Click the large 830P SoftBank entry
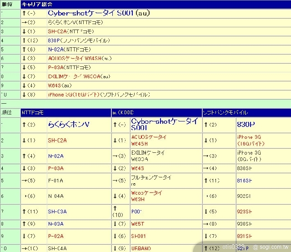The image size is (291, 252). [246, 125]
